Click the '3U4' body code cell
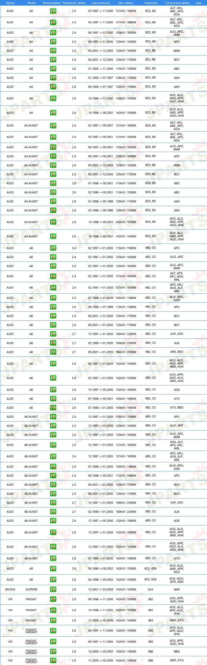Viewport: 207px width, 665px height. [150, 589]
